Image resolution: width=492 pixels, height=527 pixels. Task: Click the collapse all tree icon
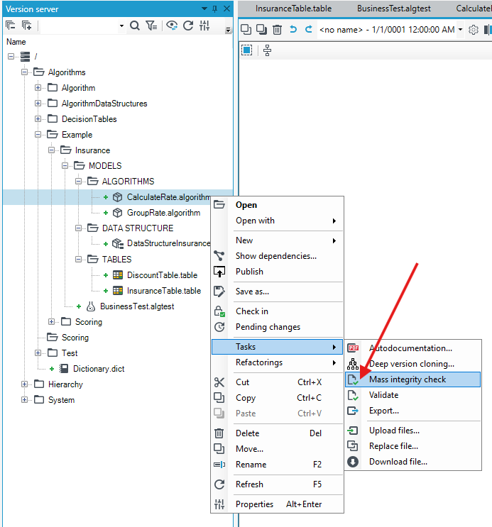point(11,26)
